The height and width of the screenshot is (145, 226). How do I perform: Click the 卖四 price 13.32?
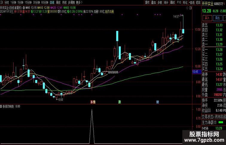pyautogui.click(x=219, y=30)
